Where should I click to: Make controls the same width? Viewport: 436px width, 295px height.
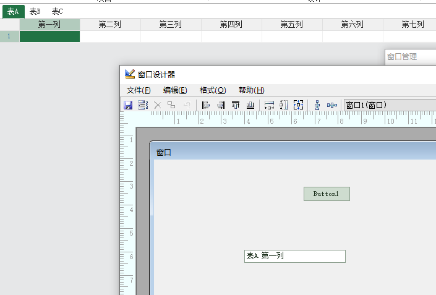coord(269,105)
